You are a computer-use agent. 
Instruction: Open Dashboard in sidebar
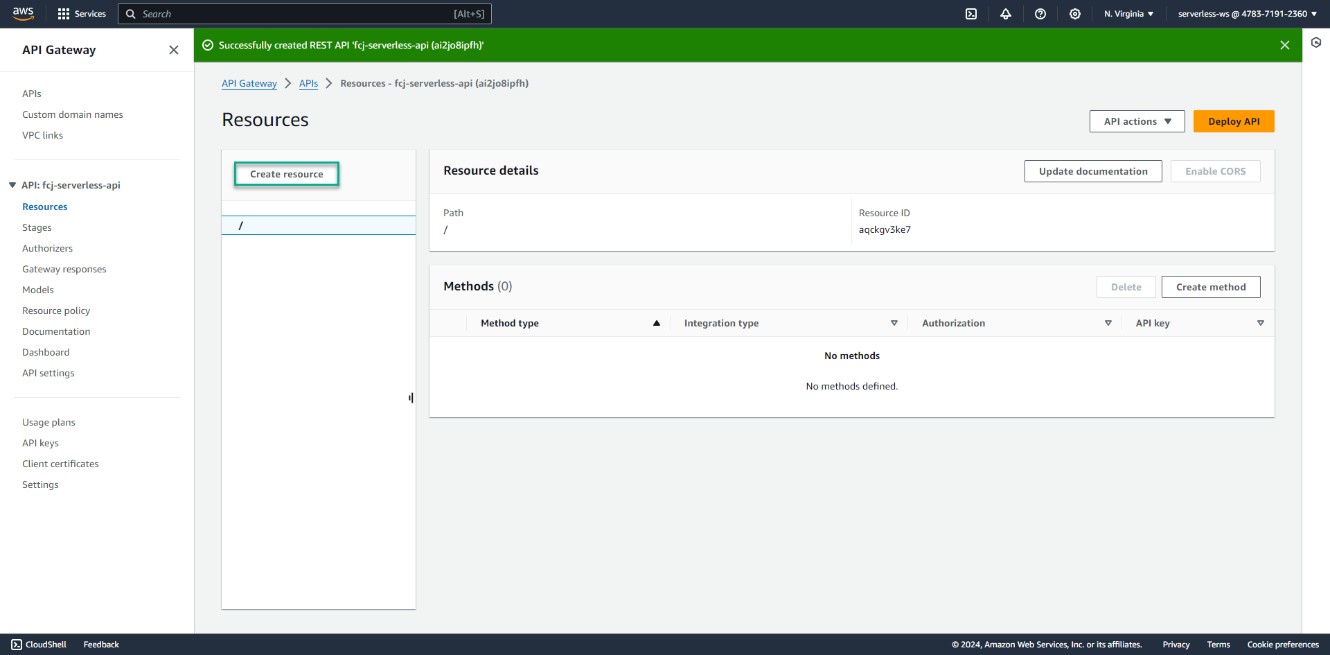coord(46,352)
